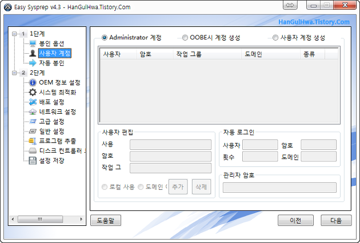The height and width of the screenshot is (243, 360).
Task: Click the floppy disk icon beside 설정 저장
Action: pos(33,161)
